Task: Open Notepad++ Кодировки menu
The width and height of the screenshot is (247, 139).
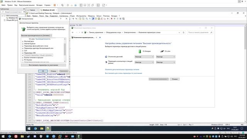Action: [x=54, y=16]
